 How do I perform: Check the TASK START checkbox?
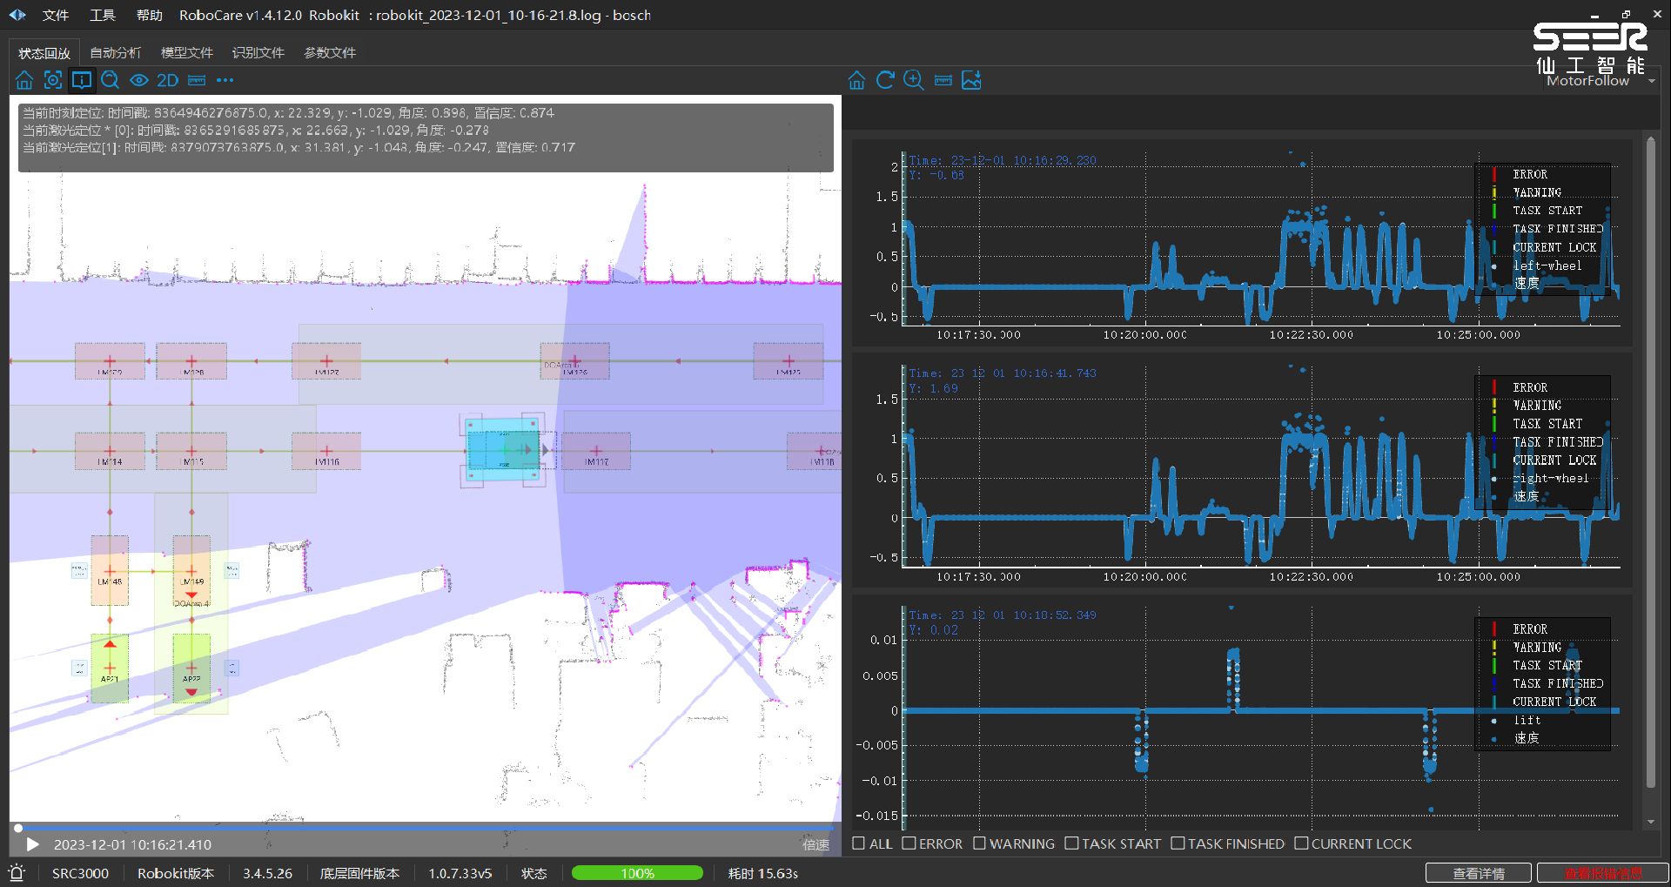1071,843
